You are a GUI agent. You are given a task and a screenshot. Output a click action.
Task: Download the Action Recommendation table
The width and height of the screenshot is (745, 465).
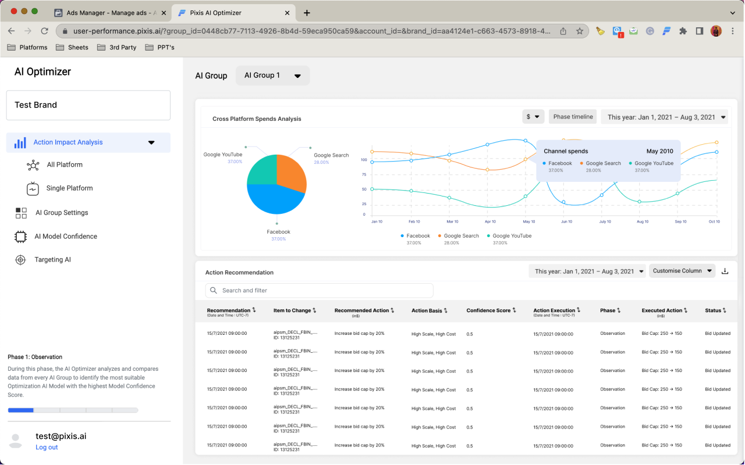(x=725, y=271)
